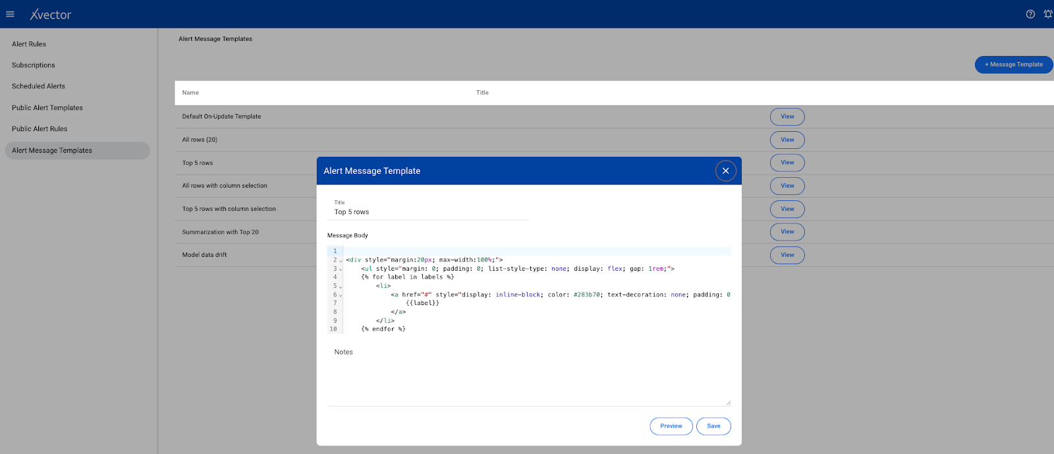Viewport: 1054px width, 454px height.
Task: Collapse the div block on line 2
Action: click(341, 260)
